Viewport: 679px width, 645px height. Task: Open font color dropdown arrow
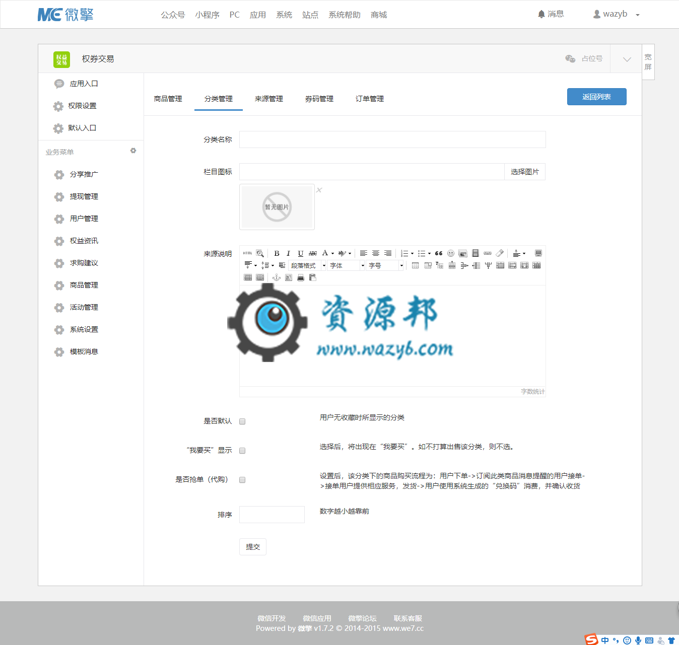pyautogui.click(x=332, y=254)
